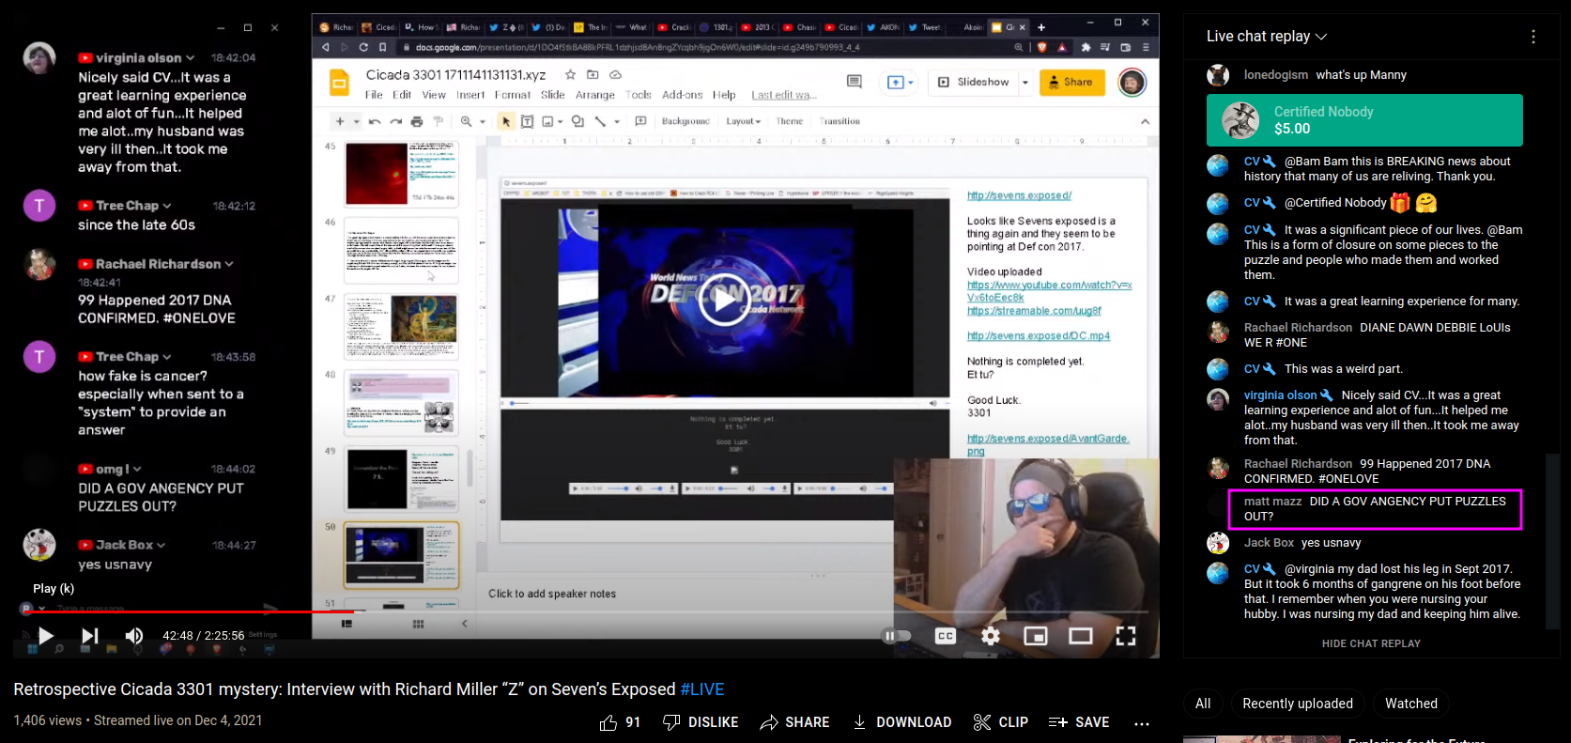
Task: Switch to miniplayer mode
Action: [1036, 636]
